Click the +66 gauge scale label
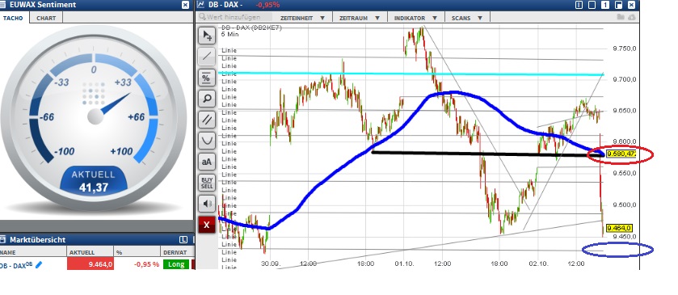Image resolution: width=678 pixels, height=295 pixels. (x=137, y=117)
